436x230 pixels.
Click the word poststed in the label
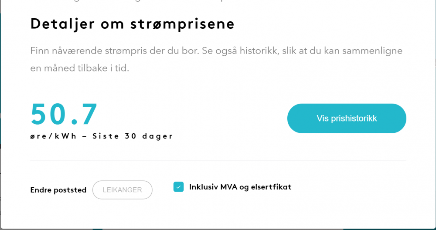point(71,190)
